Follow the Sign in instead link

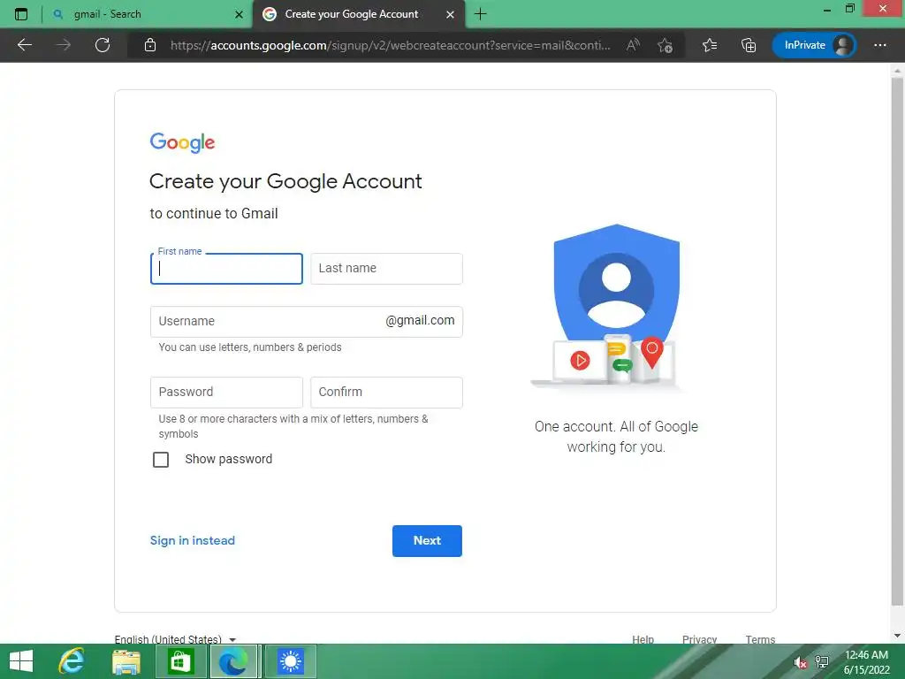[192, 540]
